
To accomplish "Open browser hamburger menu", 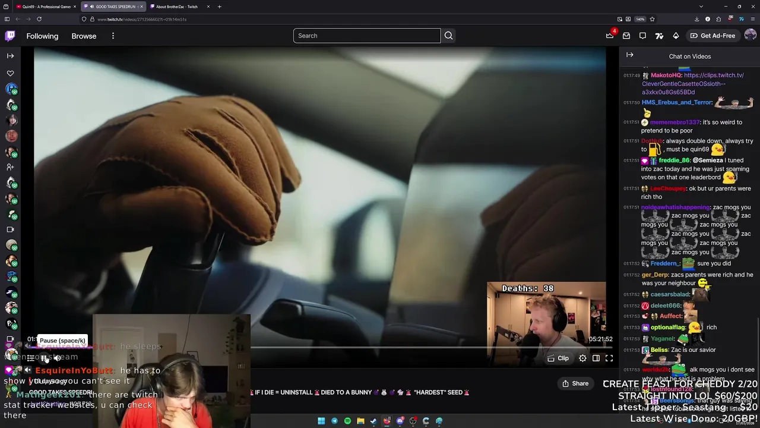I will click(x=752, y=19).
